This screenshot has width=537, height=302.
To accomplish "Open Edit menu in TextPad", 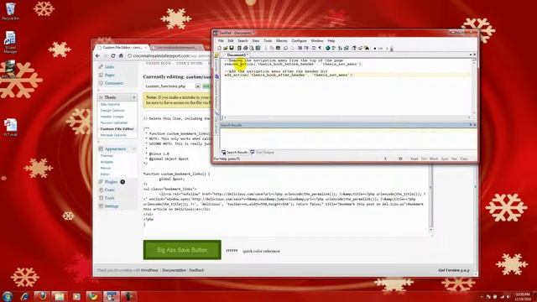I will coord(231,41).
